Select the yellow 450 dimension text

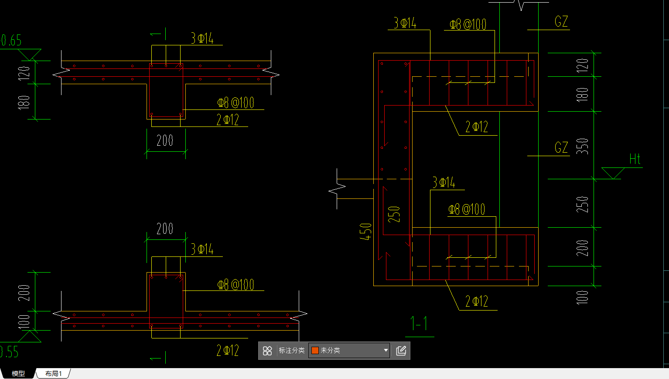point(366,231)
